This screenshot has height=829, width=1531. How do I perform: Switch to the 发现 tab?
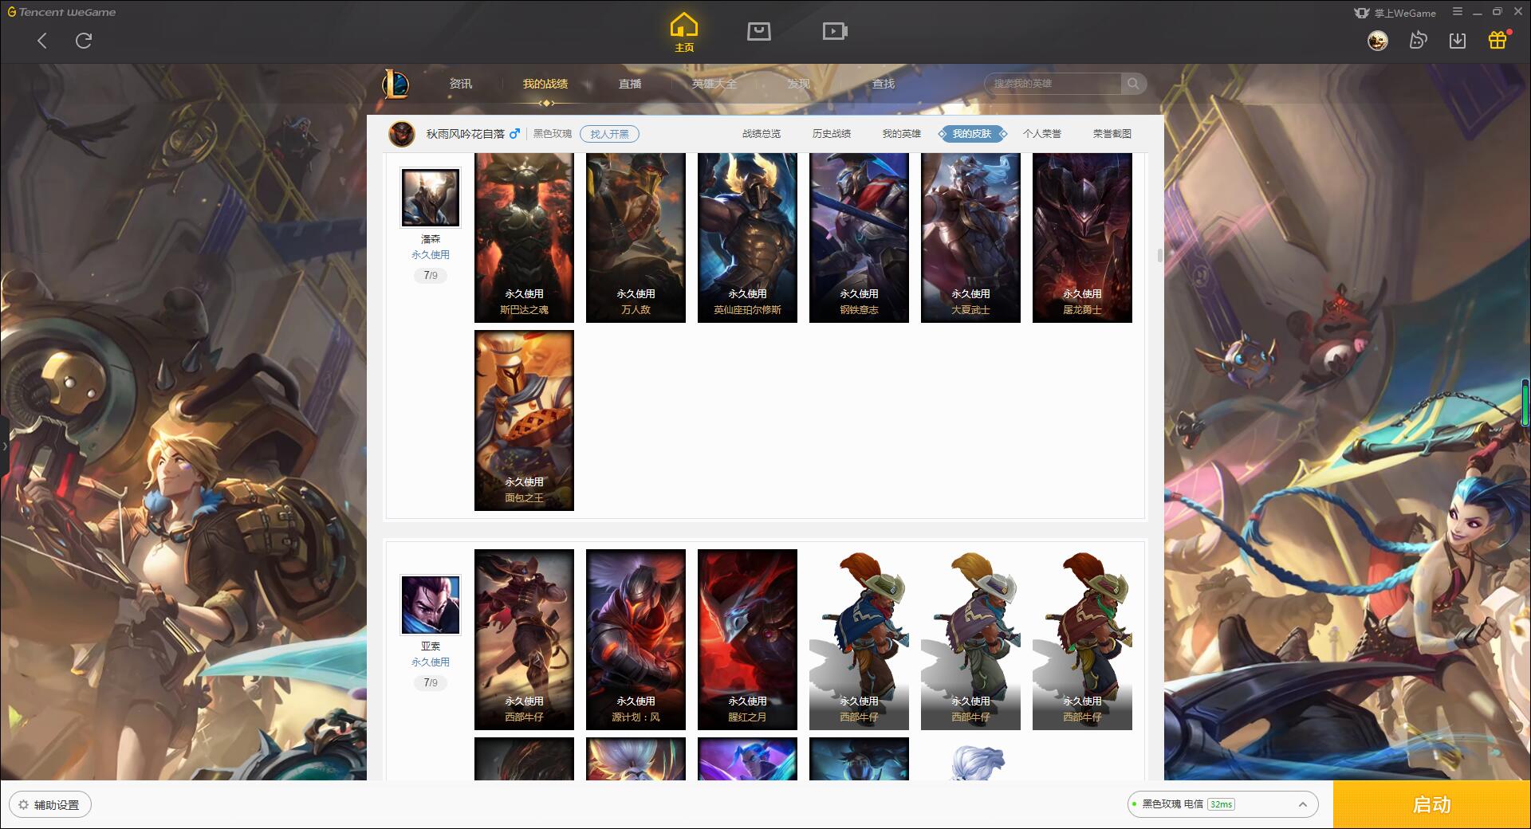[x=799, y=84]
